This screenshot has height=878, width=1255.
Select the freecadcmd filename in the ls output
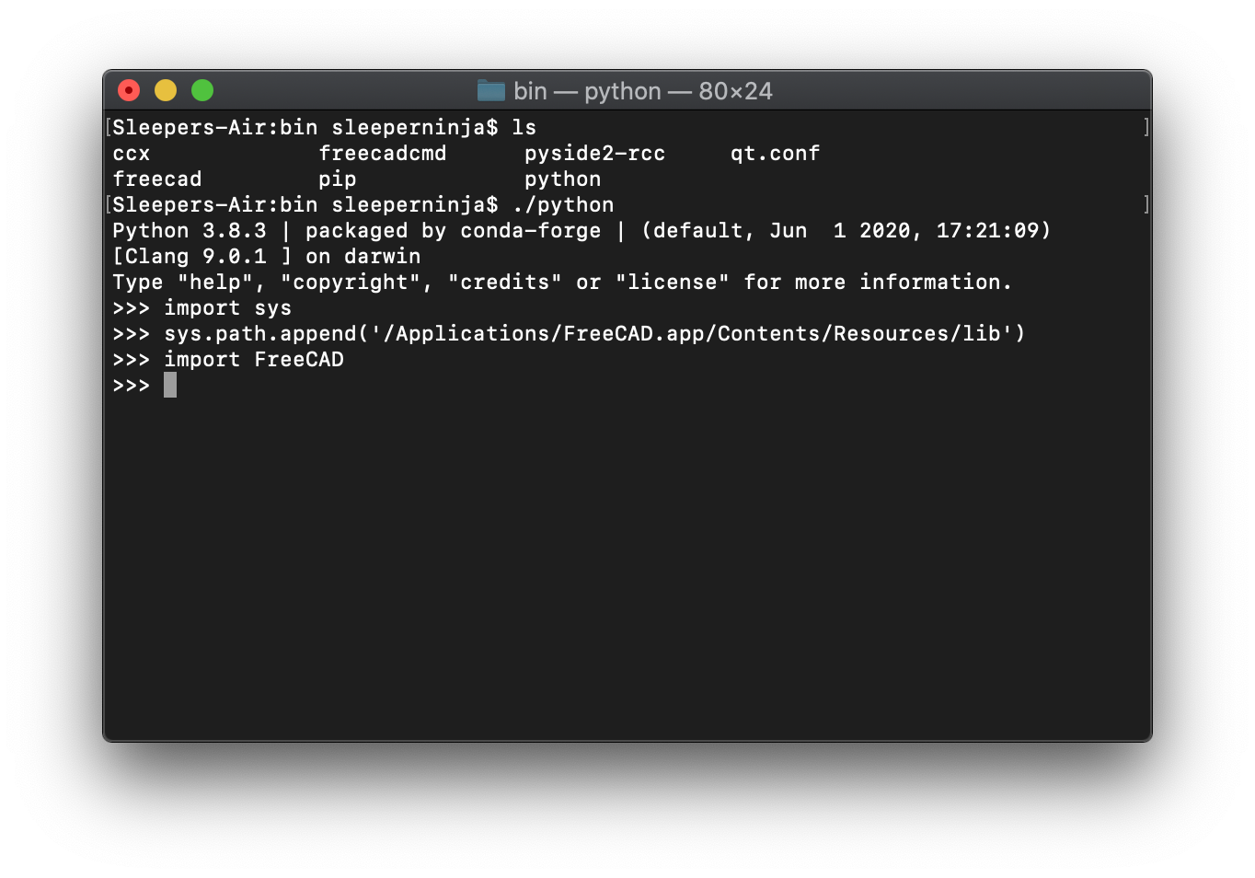(x=383, y=153)
